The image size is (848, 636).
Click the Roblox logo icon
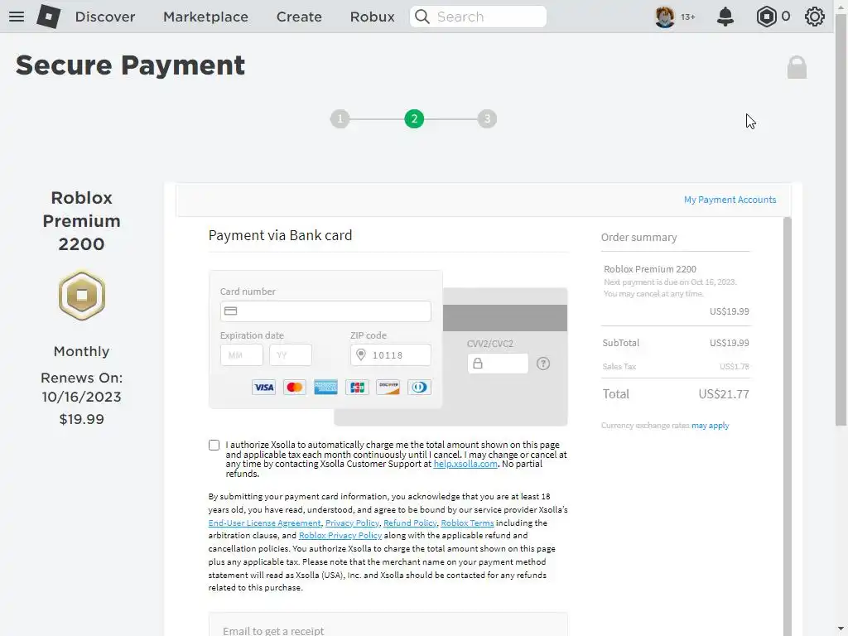[x=48, y=17]
